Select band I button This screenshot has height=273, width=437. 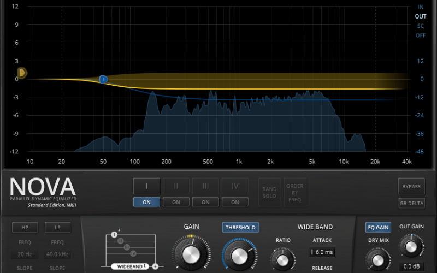pyautogui.click(x=146, y=186)
